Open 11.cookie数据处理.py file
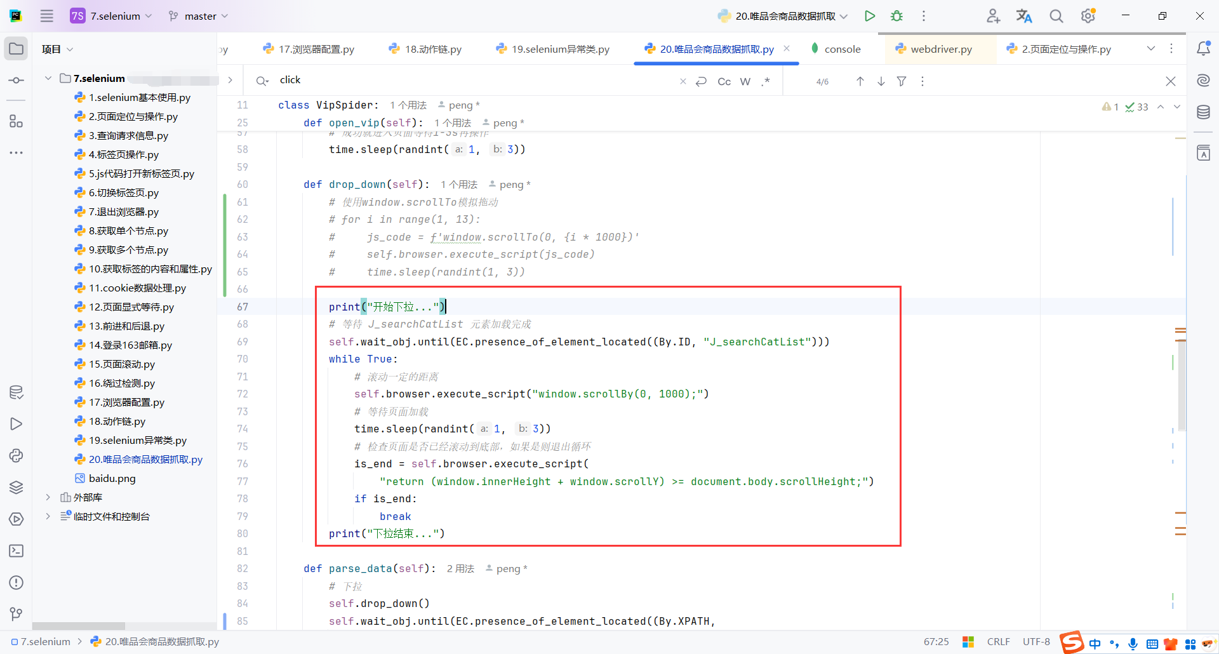This screenshot has height=654, width=1219. [x=130, y=288]
